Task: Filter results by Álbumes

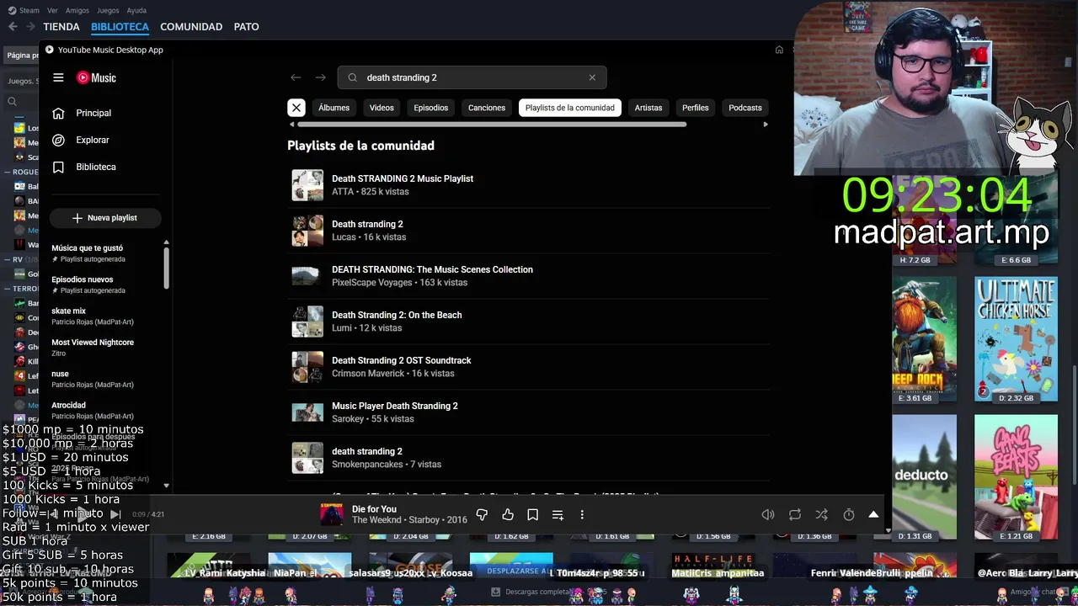Action: (x=334, y=108)
